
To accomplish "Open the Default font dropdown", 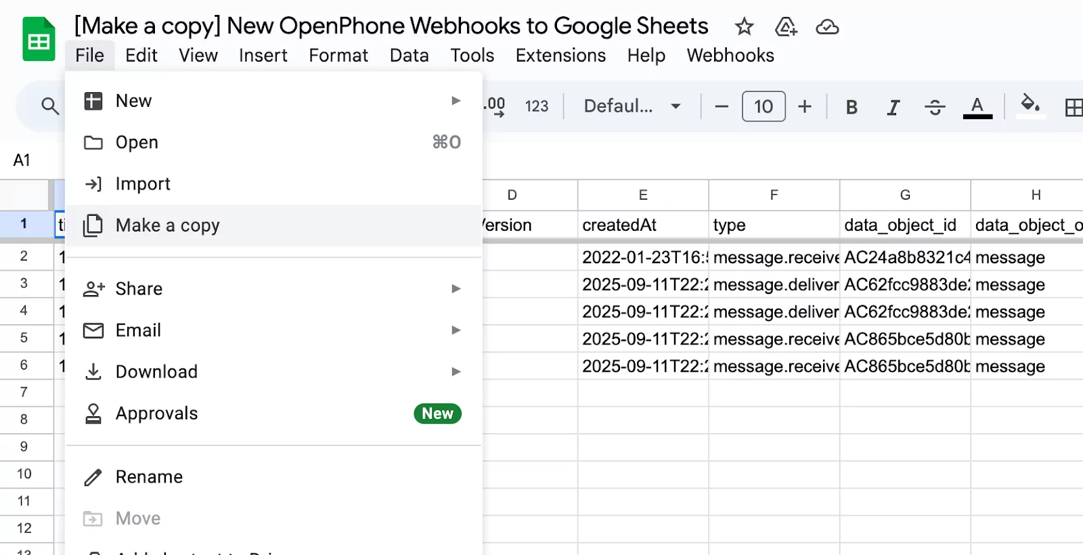I will 632,106.
